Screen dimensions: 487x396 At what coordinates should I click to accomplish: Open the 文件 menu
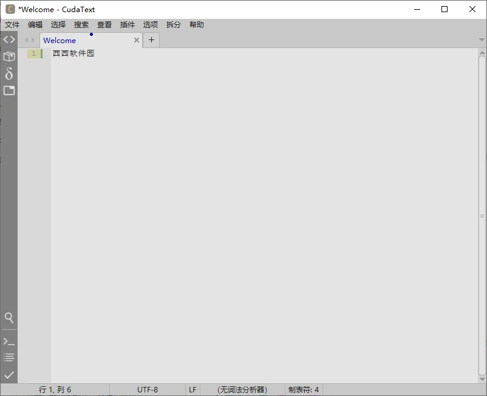(x=12, y=24)
